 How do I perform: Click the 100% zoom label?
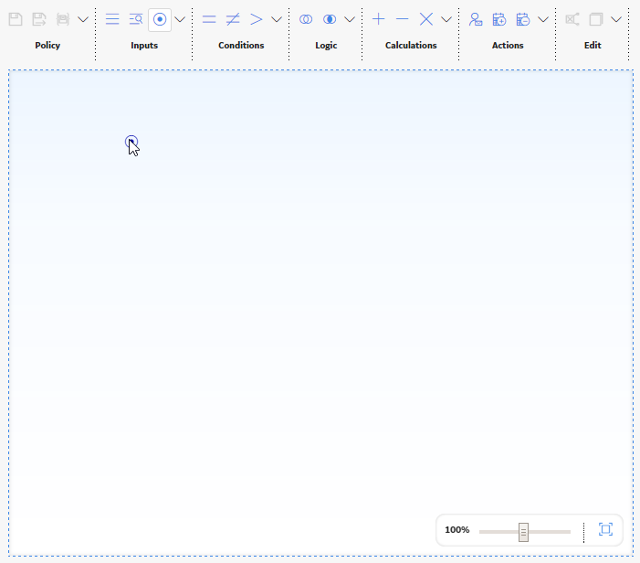click(457, 530)
